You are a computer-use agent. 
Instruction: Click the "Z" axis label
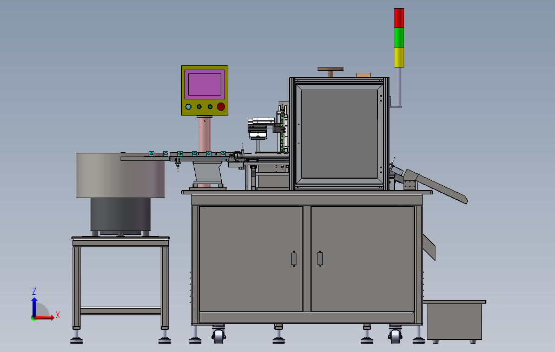click(x=34, y=291)
